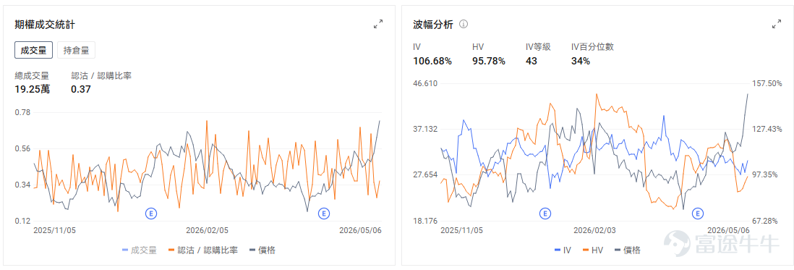Viewport: 794px width, 270px height.
Task: Toggle the 價格 legend in 期權成交統計 chart
Action: 262,250
